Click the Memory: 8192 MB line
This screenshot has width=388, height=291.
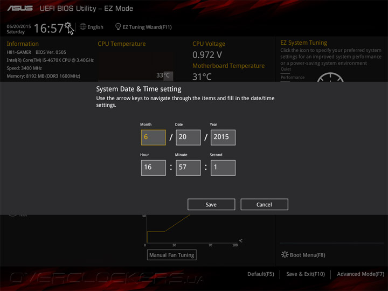43,76
